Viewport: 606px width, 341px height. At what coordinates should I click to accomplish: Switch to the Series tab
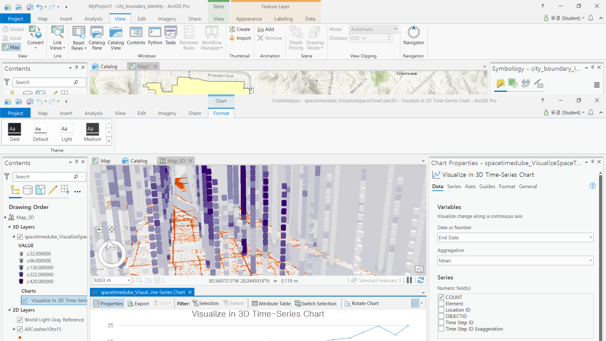(454, 186)
